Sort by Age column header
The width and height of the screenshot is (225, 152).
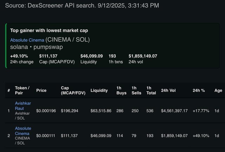(x=218, y=90)
